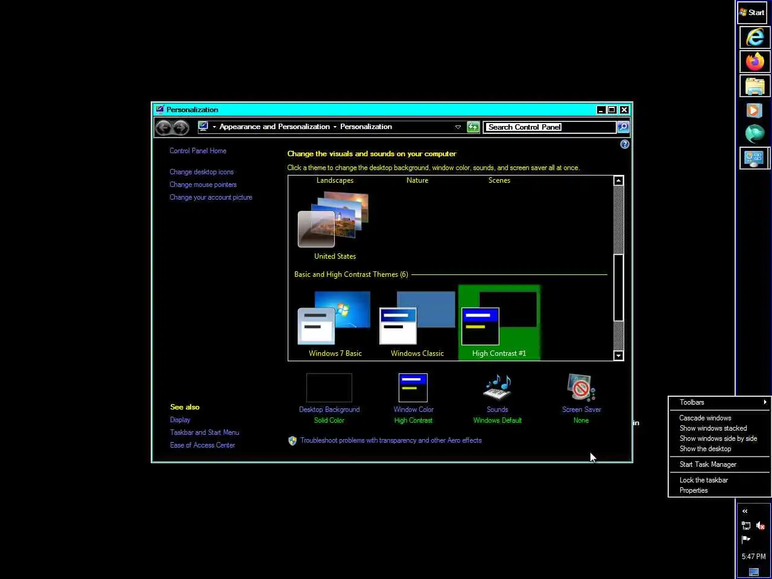Open the network tray icon

tap(746, 525)
